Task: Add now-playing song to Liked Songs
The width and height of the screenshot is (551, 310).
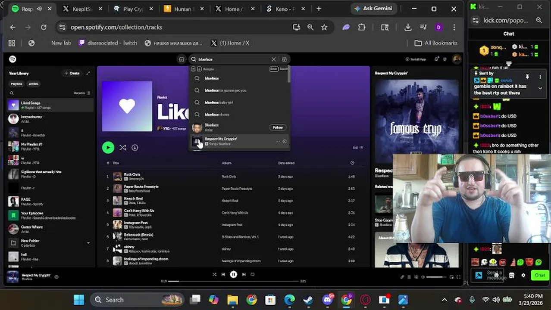Action: pyautogui.click(x=56, y=277)
